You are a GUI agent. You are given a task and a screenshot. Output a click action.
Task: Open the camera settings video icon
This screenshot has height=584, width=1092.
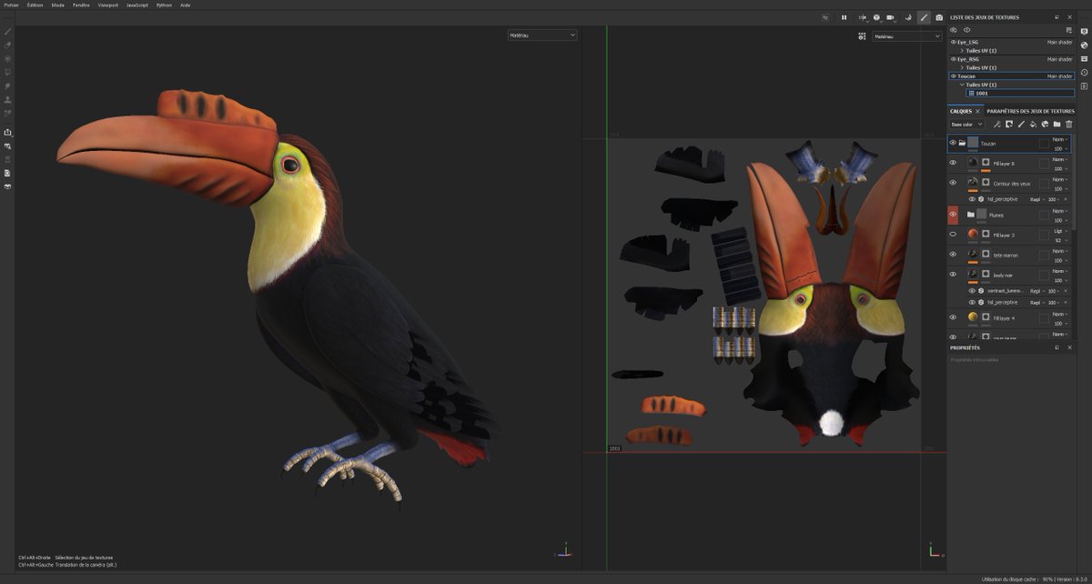point(891,17)
